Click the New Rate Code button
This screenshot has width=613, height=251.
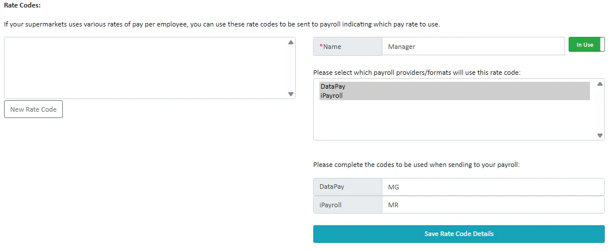[x=33, y=109]
